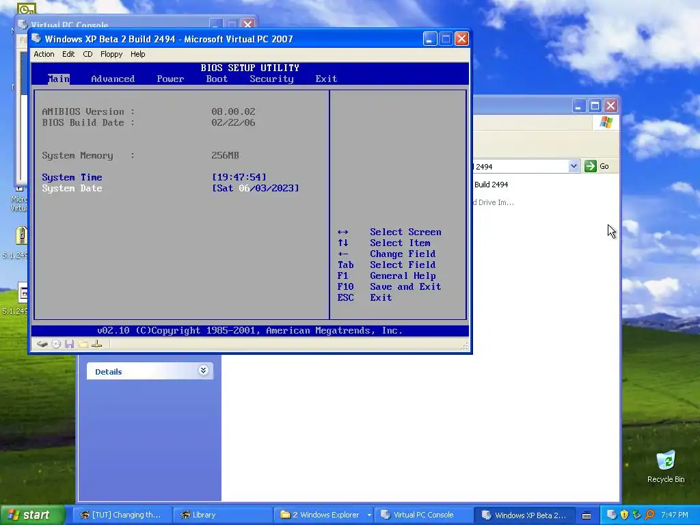The height and width of the screenshot is (525, 700).
Task: Click the floppy disk status icon in Virtual PC
Action: pyautogui.click(x=69, y=344)
